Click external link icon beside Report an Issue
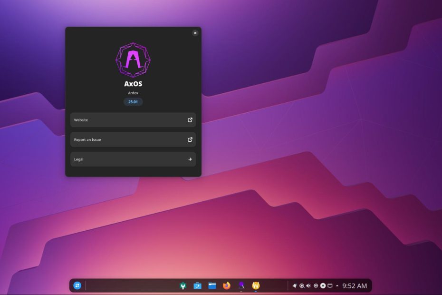 pyautogui.click(x=190, y=139)
